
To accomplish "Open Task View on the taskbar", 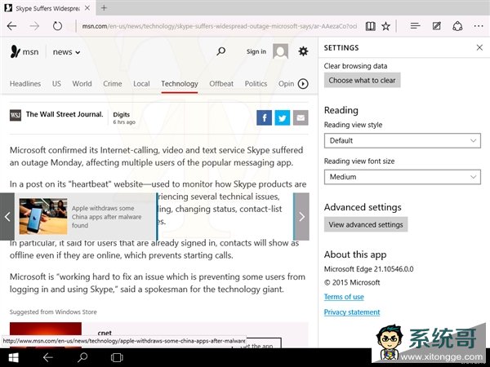I will pyautogui.click(x=117, y=358).
